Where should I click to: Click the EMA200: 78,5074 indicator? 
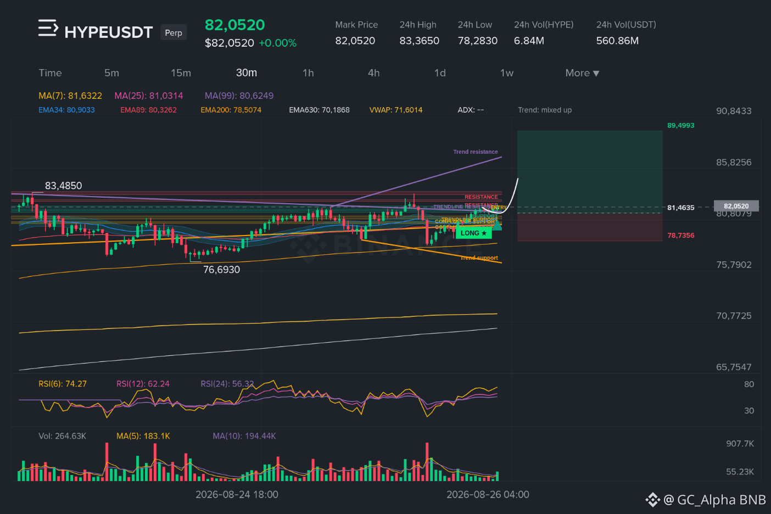pyautogui.click(x=231, y=110)
